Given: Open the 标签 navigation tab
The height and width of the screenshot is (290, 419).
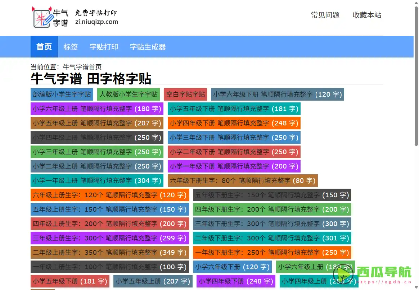Looking at the screenshot, I should click(71, 47).
